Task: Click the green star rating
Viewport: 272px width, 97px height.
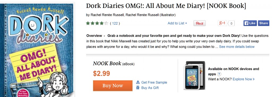Action: pos(97,23)
